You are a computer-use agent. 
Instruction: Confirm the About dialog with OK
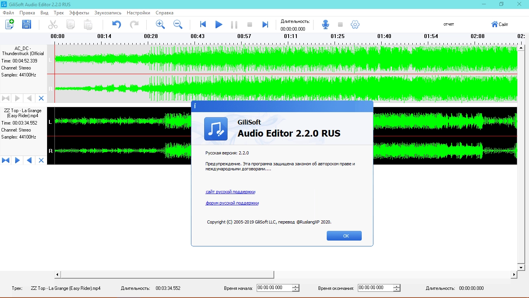(344, 236)
